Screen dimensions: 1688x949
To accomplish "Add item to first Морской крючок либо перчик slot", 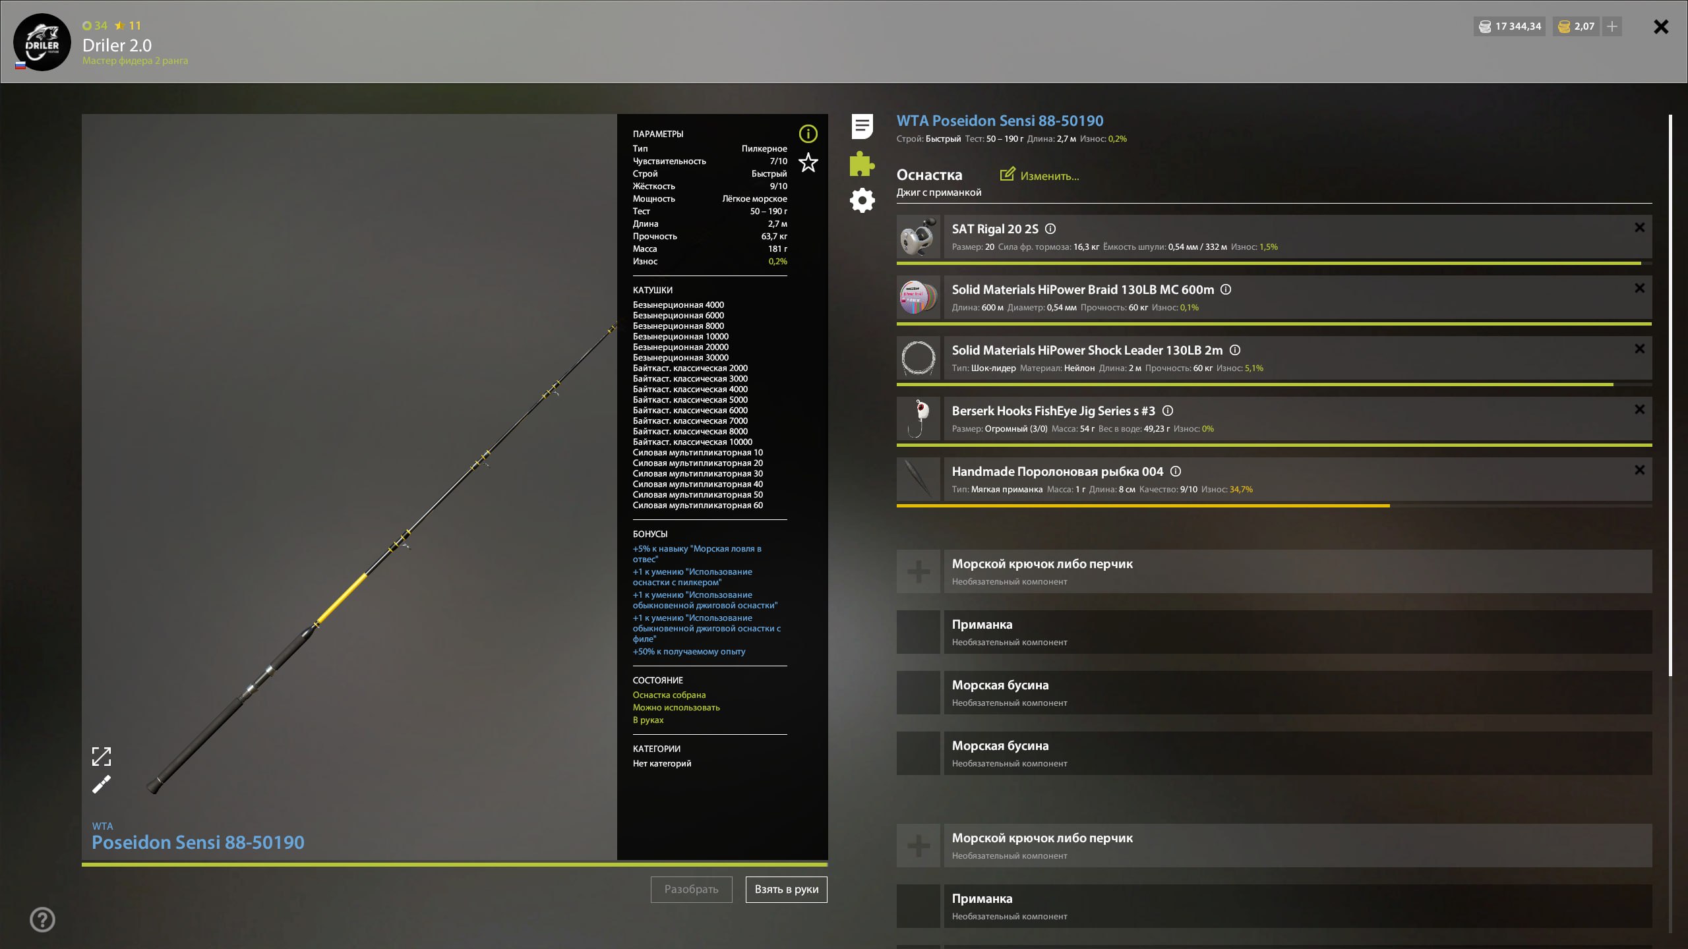I will [918, 571].
